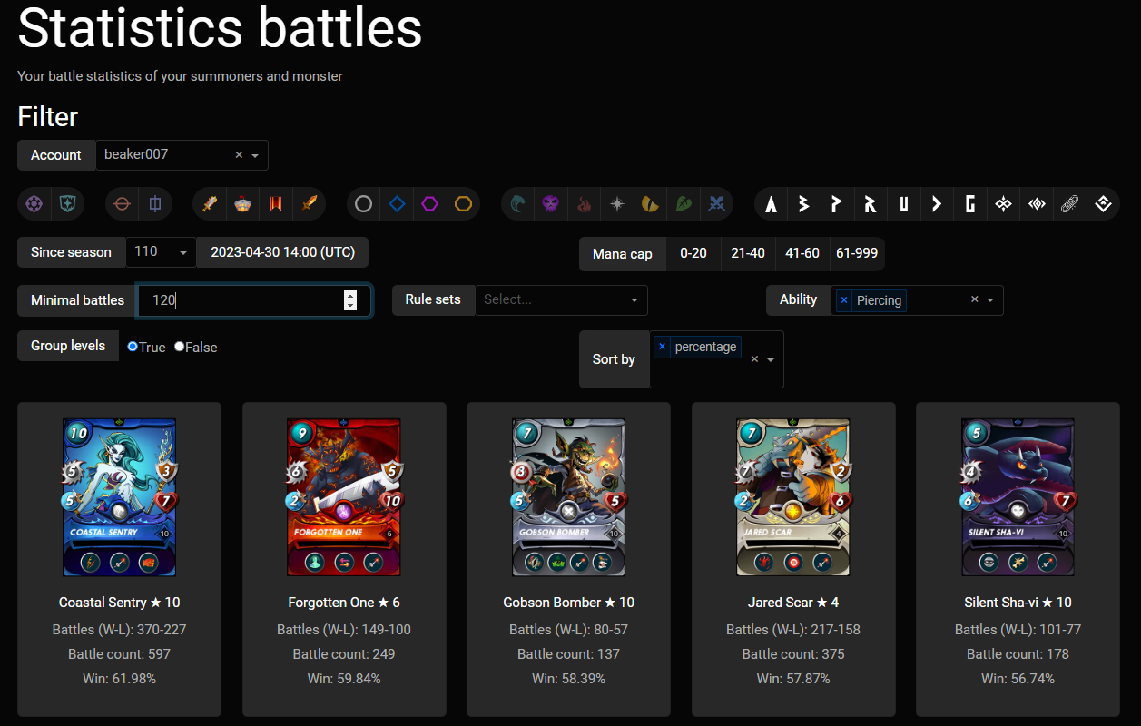
Task: Open the Gobson Bomber card image
Action: (568, 496)
